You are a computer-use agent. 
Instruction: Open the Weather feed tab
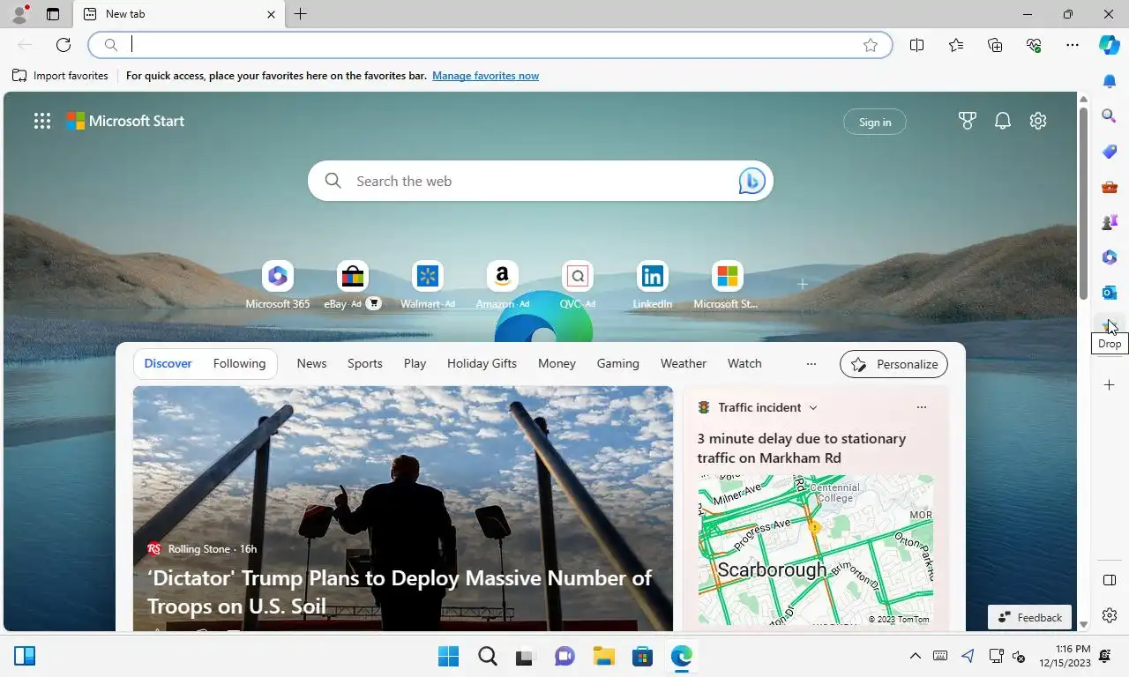(x=684, y=363)
